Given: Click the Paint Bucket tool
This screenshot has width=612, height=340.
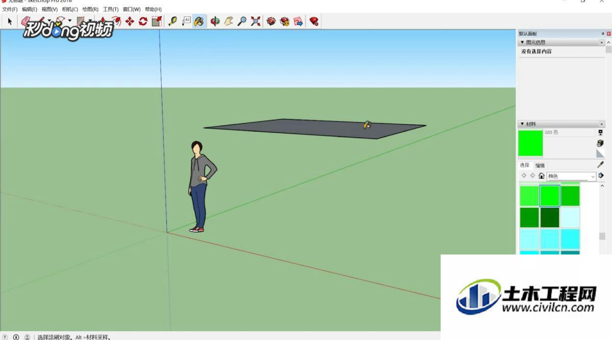Looking at the screenshot, I should 199,21.
